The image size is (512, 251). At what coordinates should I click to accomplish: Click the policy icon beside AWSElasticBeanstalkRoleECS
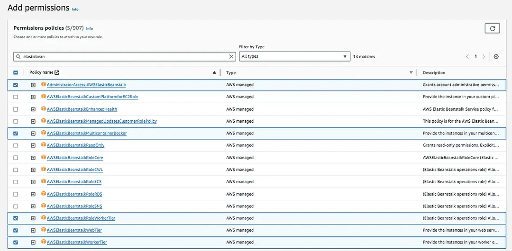[x=44, y=181]
